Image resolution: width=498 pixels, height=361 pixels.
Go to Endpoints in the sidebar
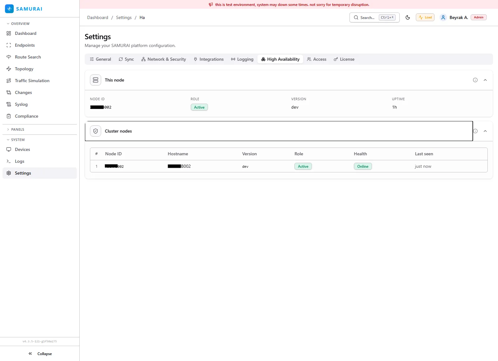pos(40,45)
